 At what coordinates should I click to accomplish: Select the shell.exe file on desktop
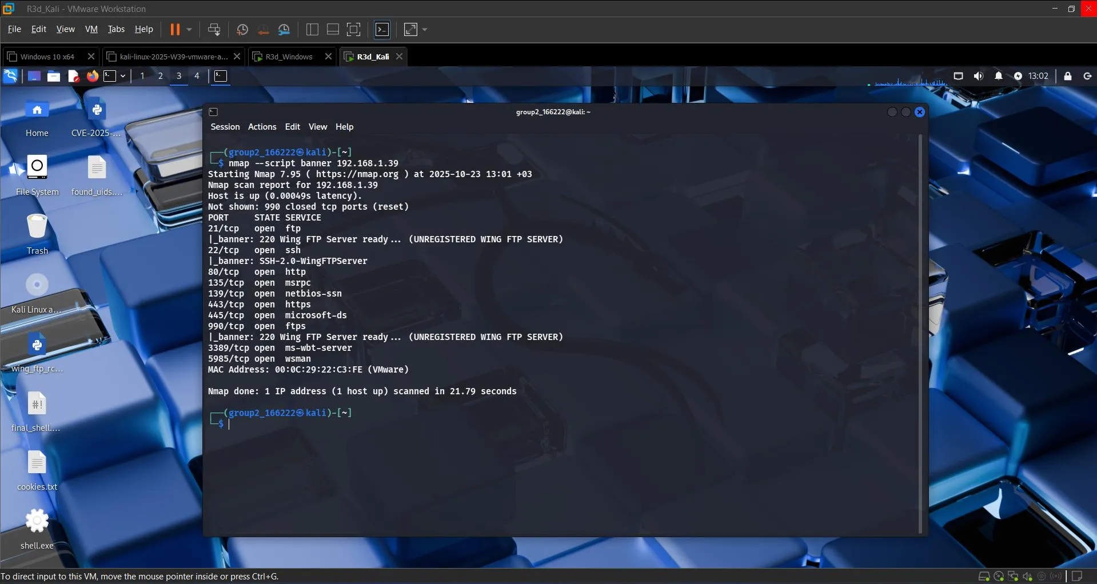[37, 530]
